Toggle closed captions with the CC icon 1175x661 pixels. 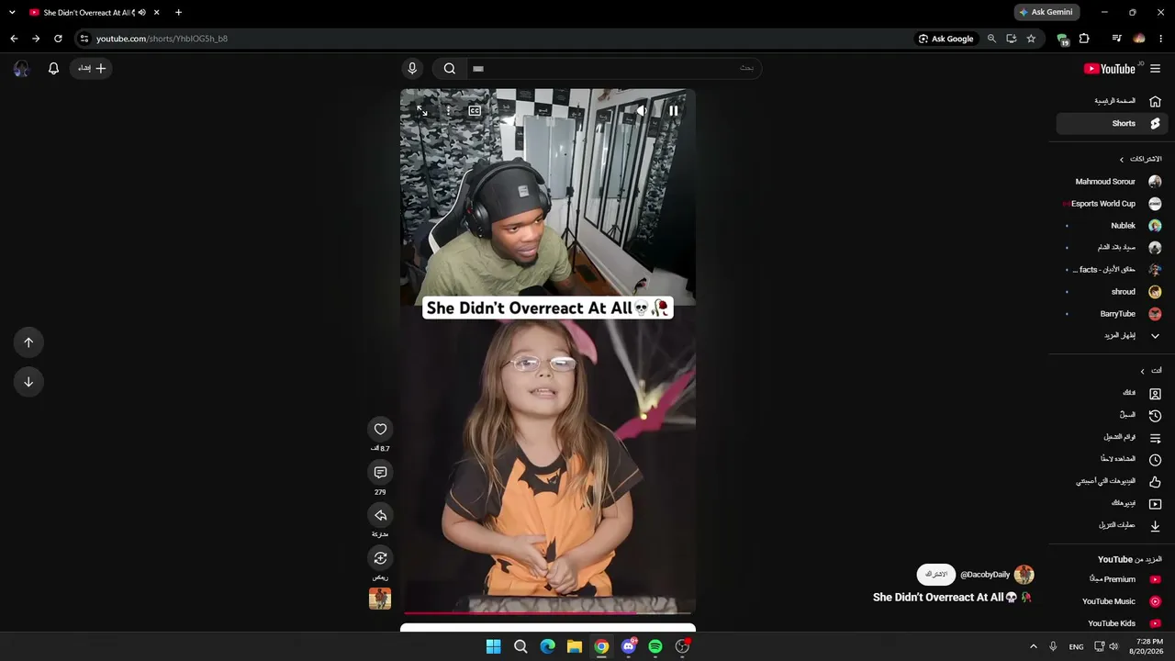click(x=475, y=111)
